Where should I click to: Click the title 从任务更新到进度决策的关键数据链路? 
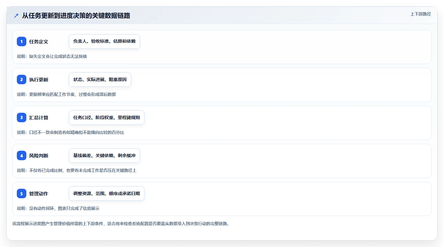[x=76, y=16]
